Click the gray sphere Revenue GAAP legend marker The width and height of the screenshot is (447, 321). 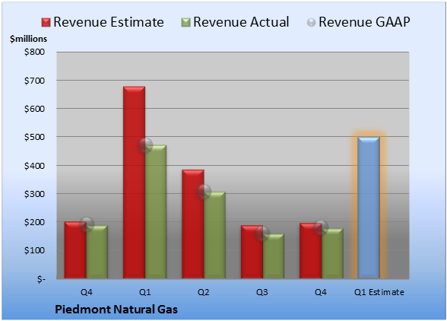pos(312,23)
